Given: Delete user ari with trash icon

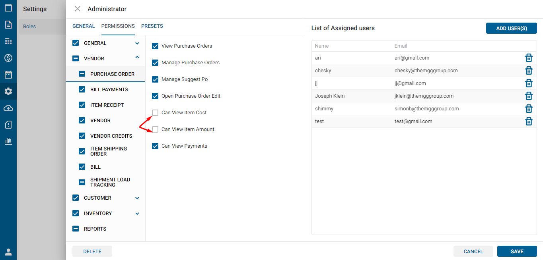Looking at the screenshot, I should point(529,58).
